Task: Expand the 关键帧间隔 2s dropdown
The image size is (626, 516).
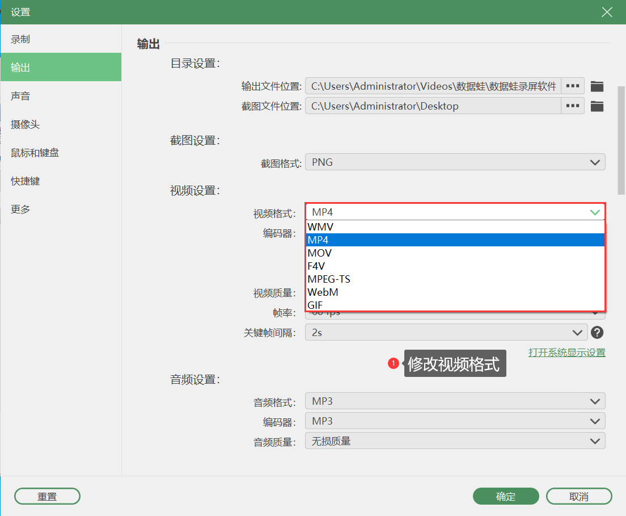Action: pos(446,333)
